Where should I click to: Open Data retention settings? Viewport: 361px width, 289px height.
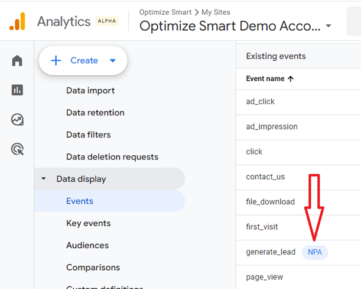(95, 113)
